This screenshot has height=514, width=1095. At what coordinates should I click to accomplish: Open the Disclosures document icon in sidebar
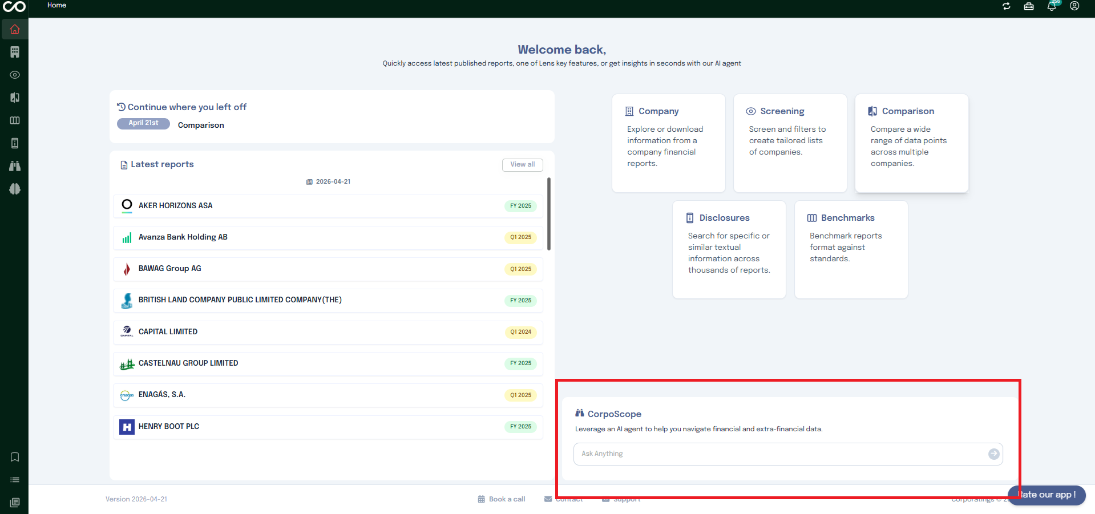[x=15, y=143]
